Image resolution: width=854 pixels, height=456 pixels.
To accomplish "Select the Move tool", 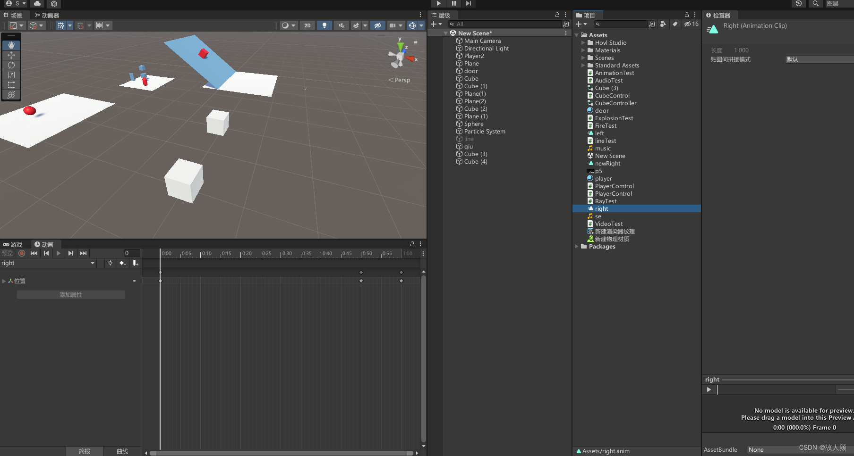I will click(11, 55).
